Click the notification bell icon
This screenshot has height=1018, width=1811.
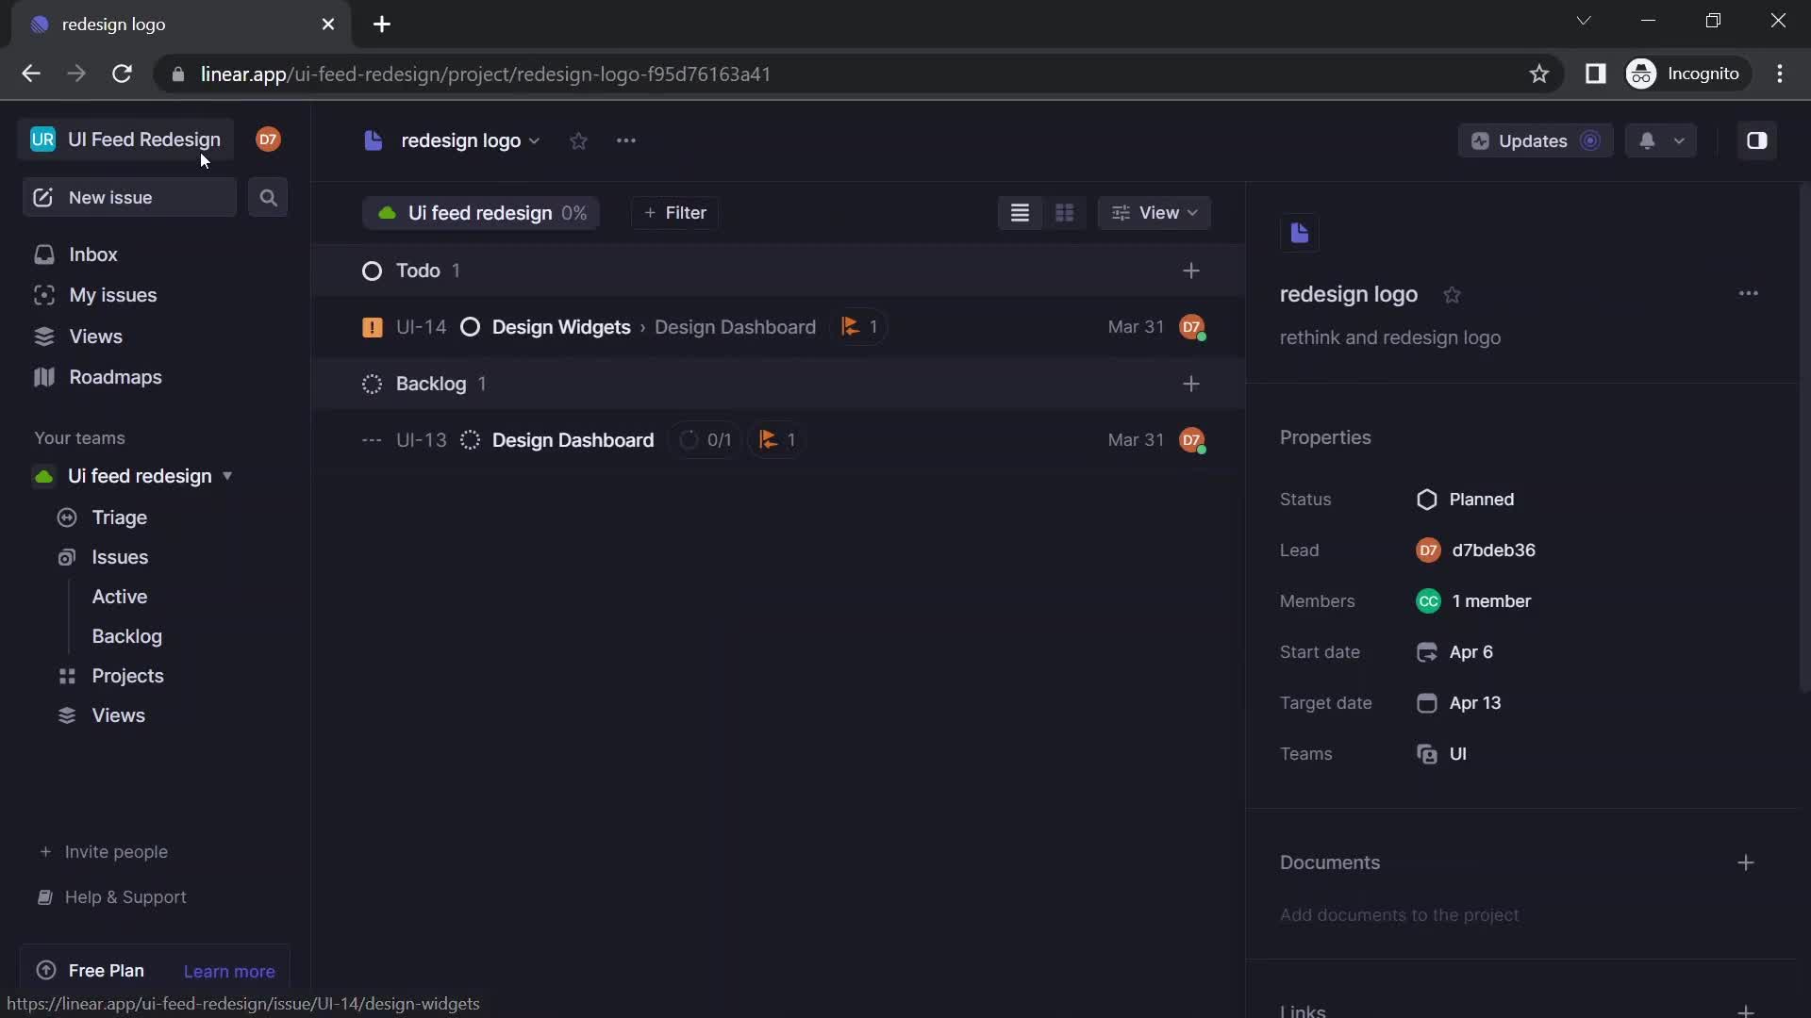point(1647,140)
